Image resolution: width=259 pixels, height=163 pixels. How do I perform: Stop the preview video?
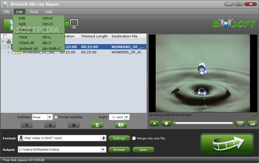[166, 123]
